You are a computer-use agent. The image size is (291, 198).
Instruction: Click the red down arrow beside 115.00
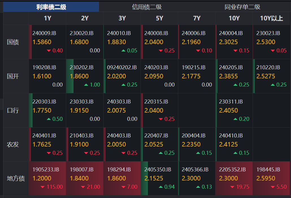point(42,187)
